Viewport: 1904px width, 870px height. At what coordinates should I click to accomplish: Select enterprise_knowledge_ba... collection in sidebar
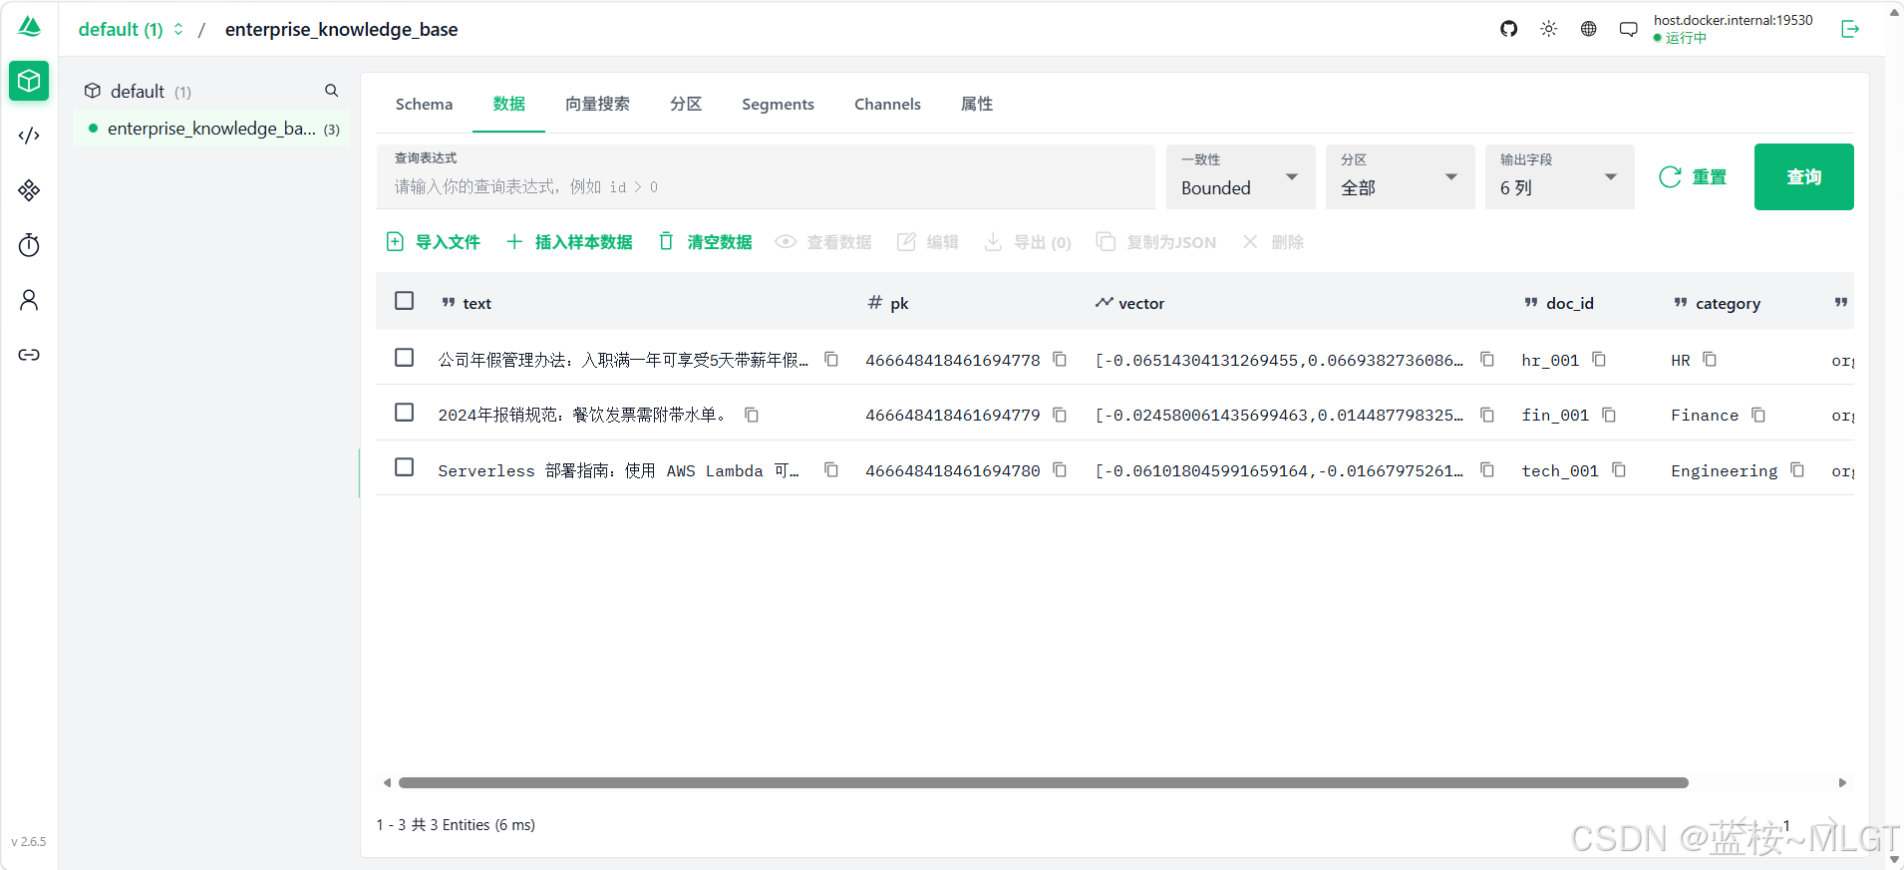(x=212, y=129)
